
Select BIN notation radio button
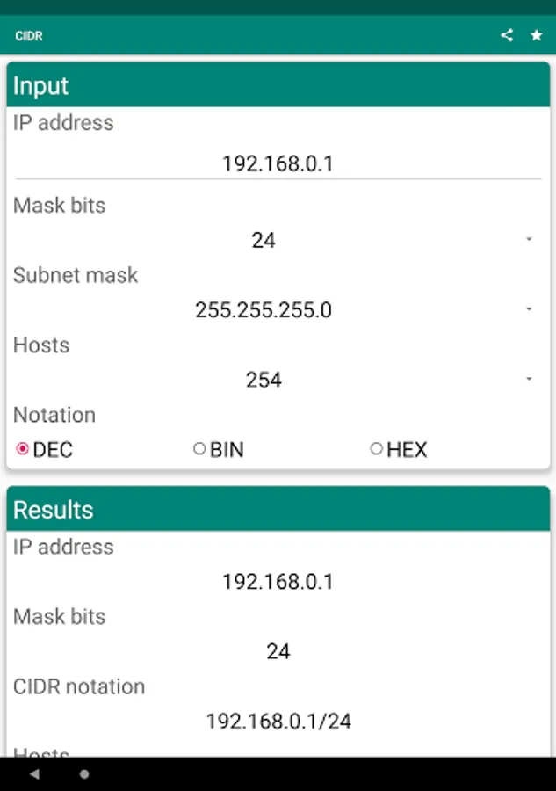pyautogui.click(x=199, y=449)
